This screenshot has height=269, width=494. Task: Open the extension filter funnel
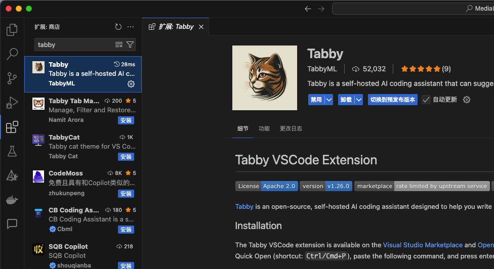130,44
